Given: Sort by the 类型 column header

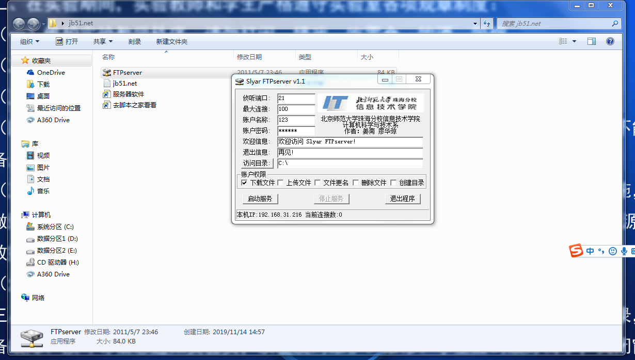Looking at the screenshot, I should point(305,57).
